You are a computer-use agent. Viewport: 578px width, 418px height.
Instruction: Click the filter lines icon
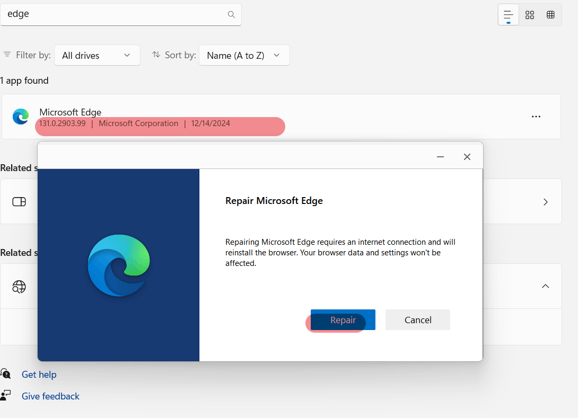point(7,55)
